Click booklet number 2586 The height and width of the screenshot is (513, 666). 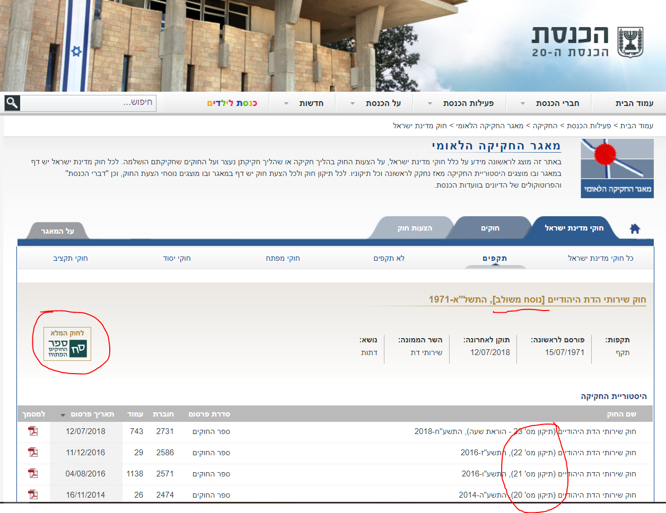click(x=165, y=453)
